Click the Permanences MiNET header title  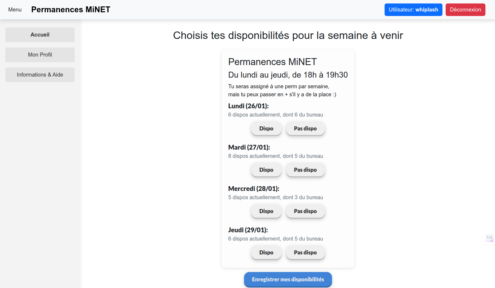(71, 10)
